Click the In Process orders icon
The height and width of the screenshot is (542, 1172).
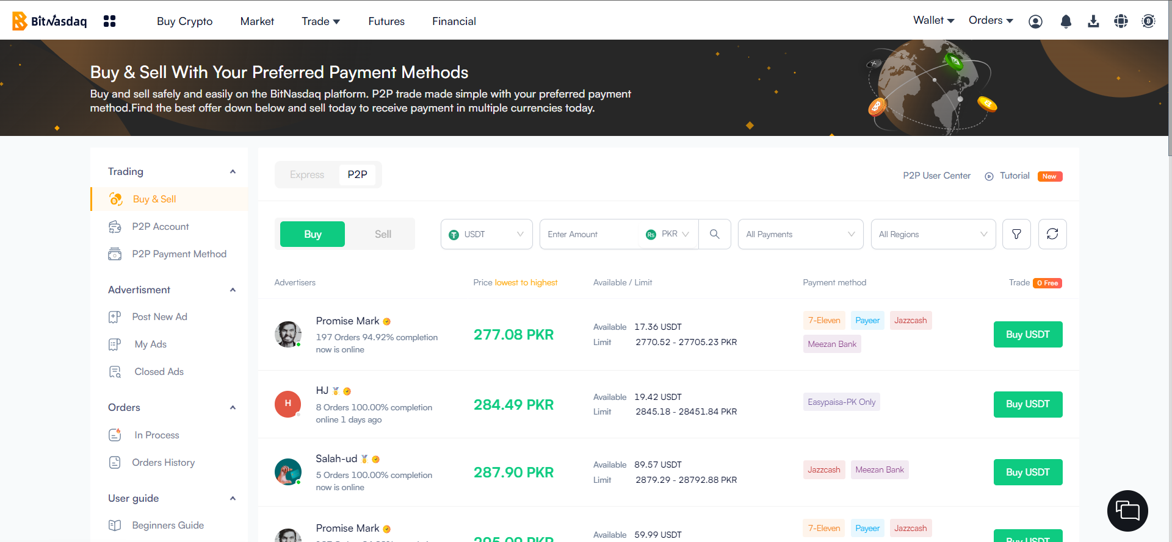point(115,435)
